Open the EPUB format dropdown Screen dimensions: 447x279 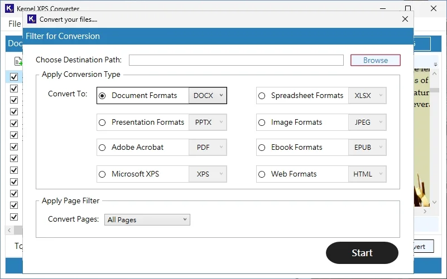point(367,148)
